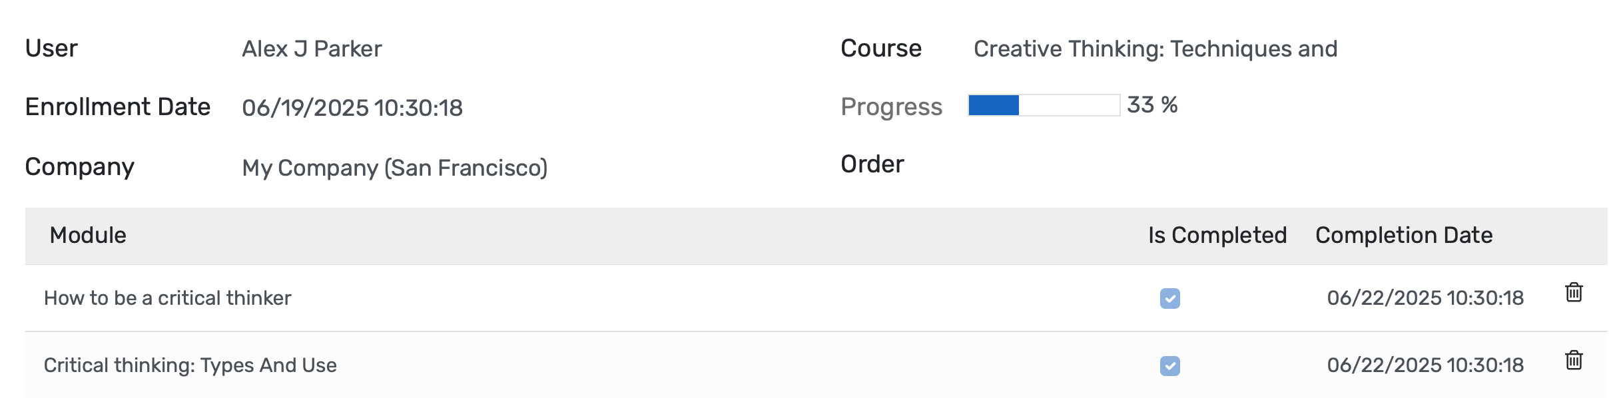Image resolution: width=1617 pixels, height=398 pixels.
Task: Click the completion date '06/22/2025 10:30:18' of first module
Action: (x=1425, y=299)
